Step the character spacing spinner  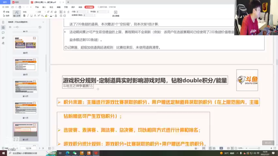[108, 12]
